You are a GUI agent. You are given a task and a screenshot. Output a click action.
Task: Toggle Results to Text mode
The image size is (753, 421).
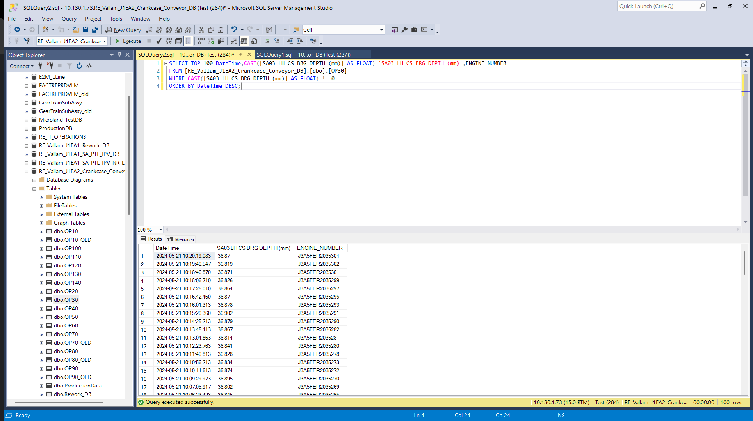coord(234,41)
